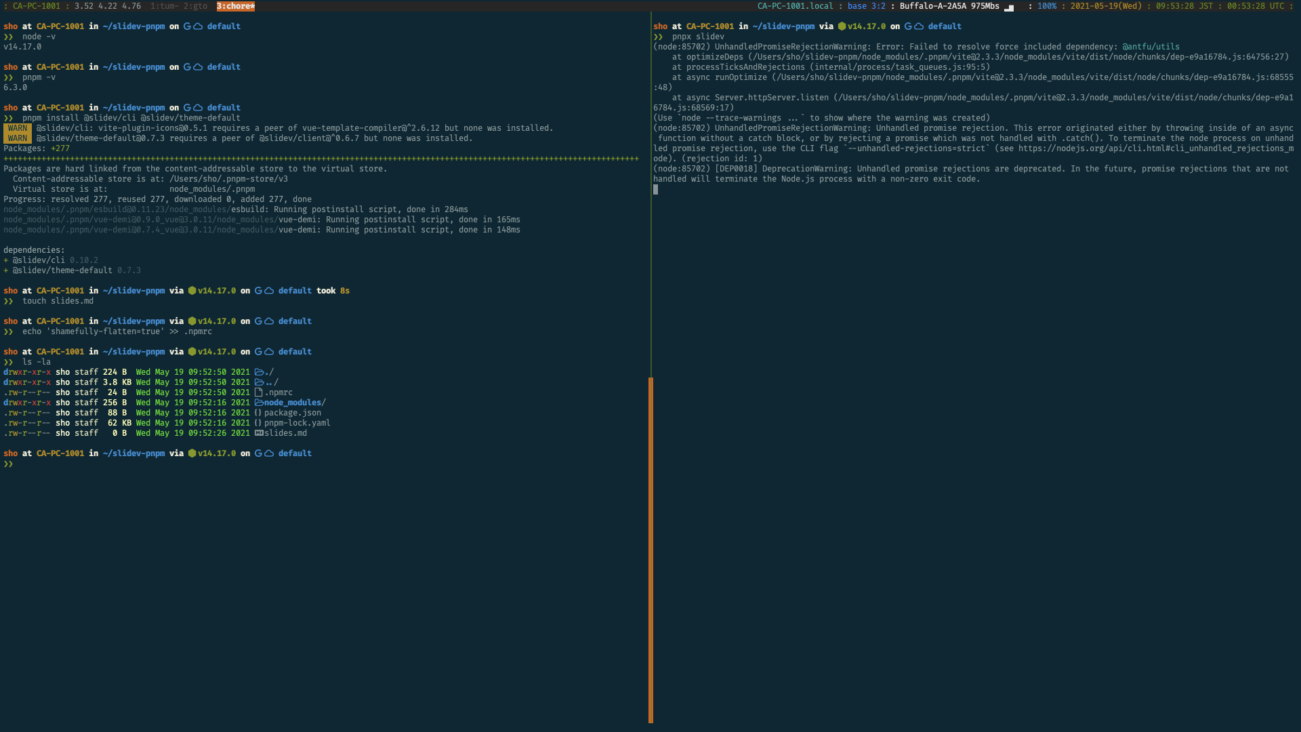Click the signal icon after Buffalo-A-2A5A 975Mbs
1301x732 pixels.
coord(1008,6)
